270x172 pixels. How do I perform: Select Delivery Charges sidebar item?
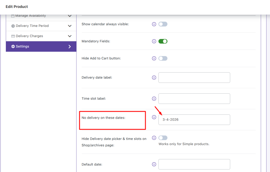point(29,36)
